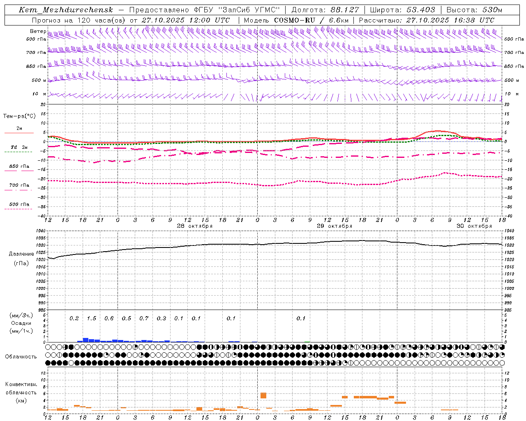Click the 3-hour precipitation value '0.3'
This screenshot has height=421, width=526.
point(161,319)
